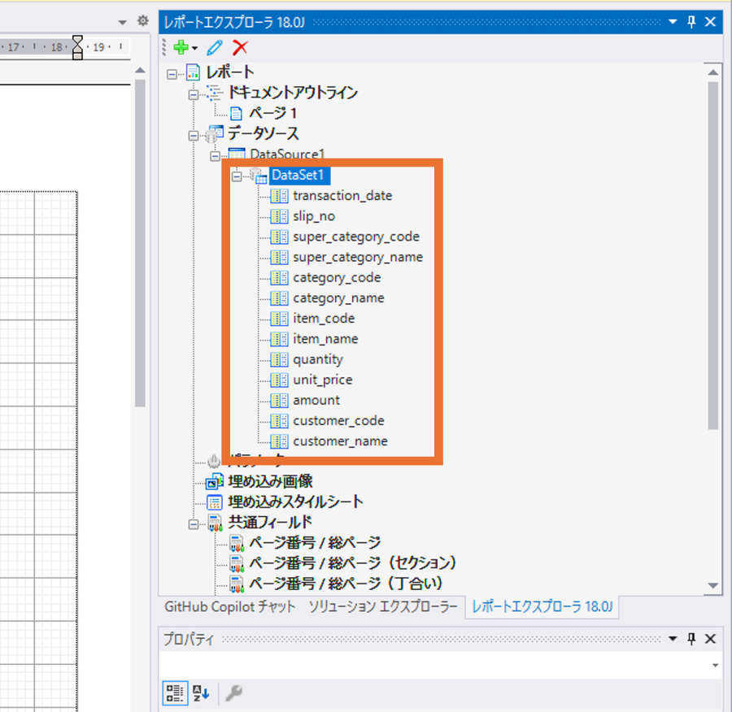
Task: Click the Report Explorer vertical scrollbar
Action: 713,252
